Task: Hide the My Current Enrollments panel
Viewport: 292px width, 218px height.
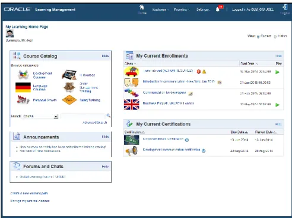Action: point(278,56)
